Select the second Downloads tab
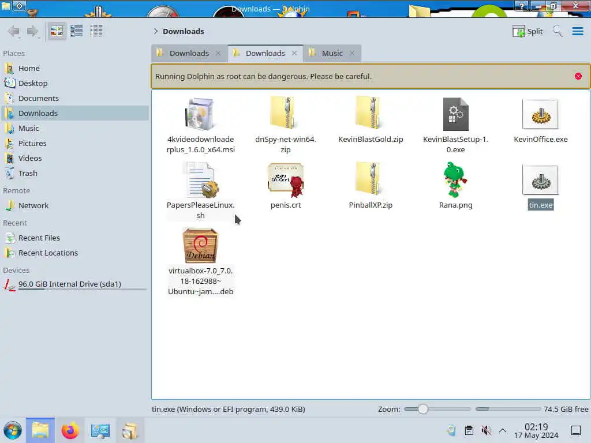The height and width of the screenshot is (443, 591). tap(265, 53)
